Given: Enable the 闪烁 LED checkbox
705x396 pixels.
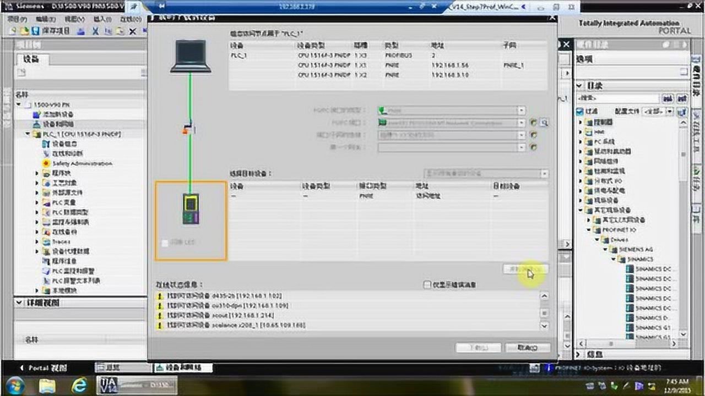Looking at the screenshot, I should tap(165, 242).
